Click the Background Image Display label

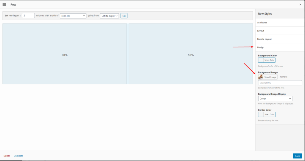(272, 94)
